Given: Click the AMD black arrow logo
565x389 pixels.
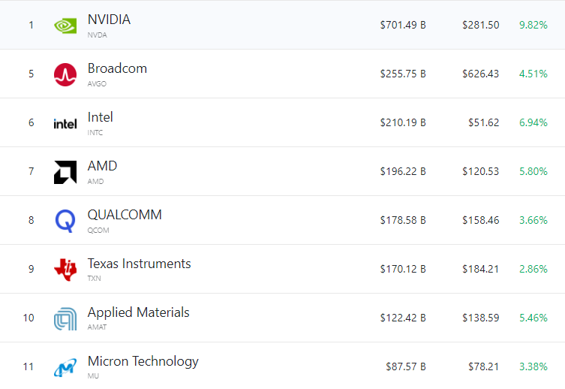Looking at the screenshot, I should coord(65,172).
